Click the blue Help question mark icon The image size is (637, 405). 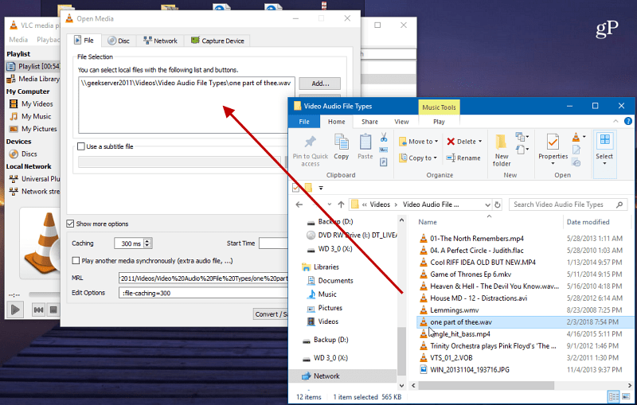point(628,121)
